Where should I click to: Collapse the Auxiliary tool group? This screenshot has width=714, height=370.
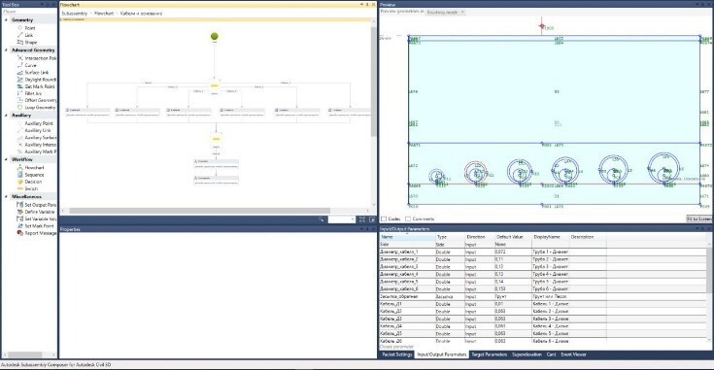[6, 116]
